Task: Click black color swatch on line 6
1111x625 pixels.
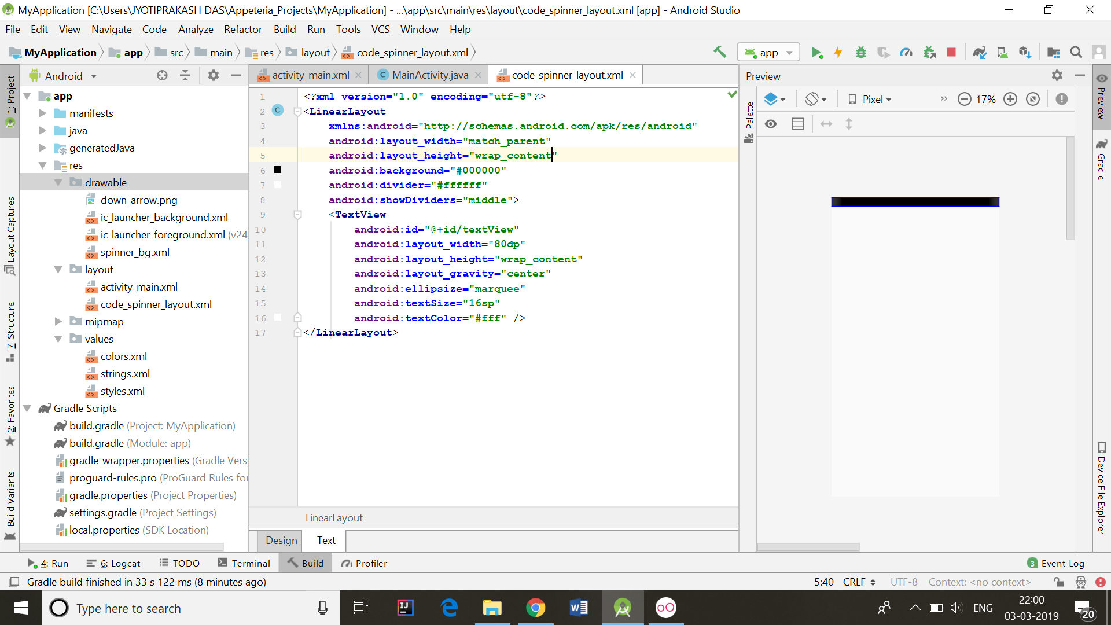Action: [x=278, y=170]
